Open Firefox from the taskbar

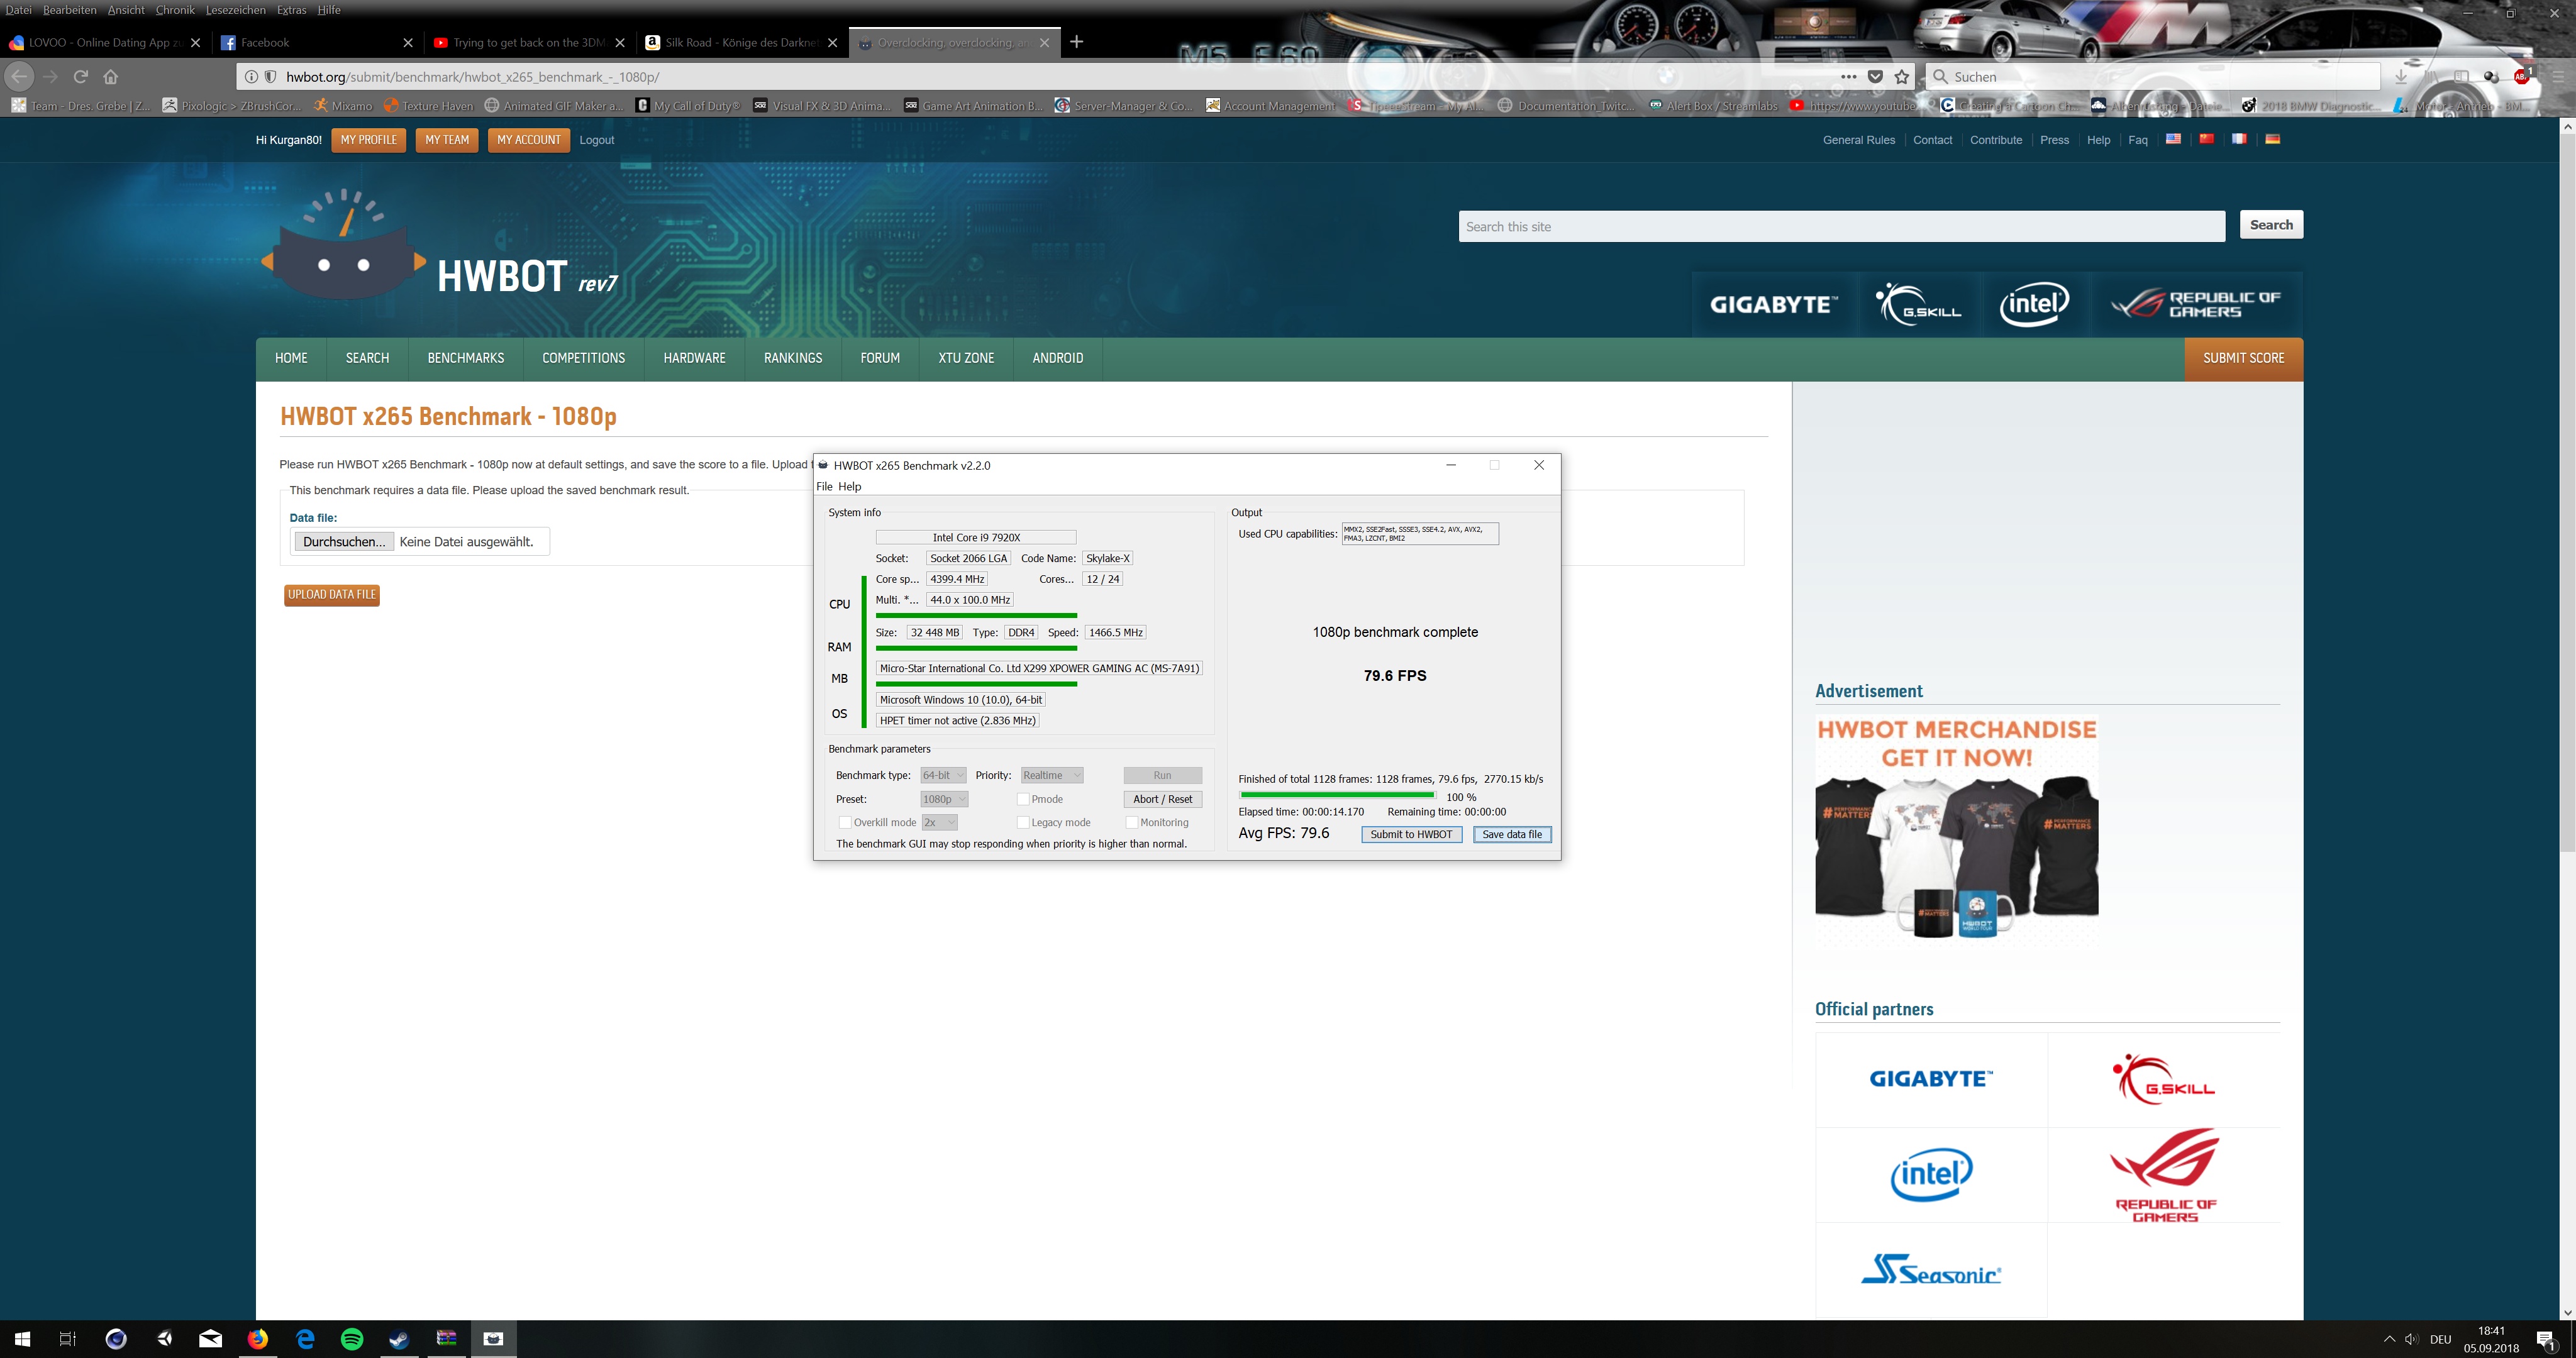[258, 1338]
